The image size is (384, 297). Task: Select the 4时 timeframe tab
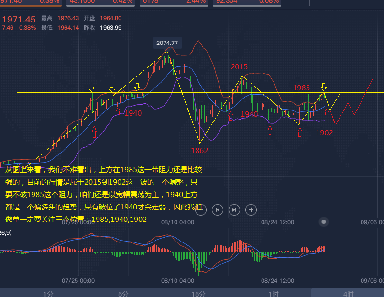click(x=348, y=294)
